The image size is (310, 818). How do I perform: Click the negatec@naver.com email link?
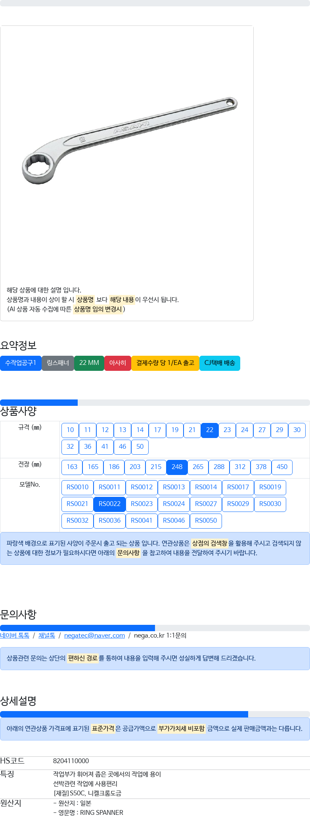(x=94, y=636)
